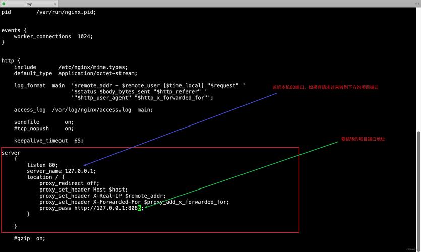This screenshot has height=252, width=421.
Task: Click the "server_name 127.0.0.1;" line
Action: [x=61, y=171]
